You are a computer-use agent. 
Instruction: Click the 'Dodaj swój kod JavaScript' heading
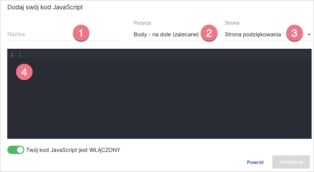pos(45,7)
